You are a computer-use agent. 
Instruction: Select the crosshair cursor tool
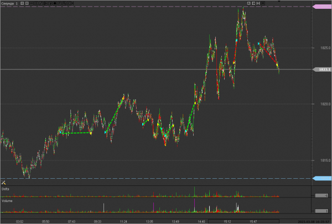click(x=22, y=3)
